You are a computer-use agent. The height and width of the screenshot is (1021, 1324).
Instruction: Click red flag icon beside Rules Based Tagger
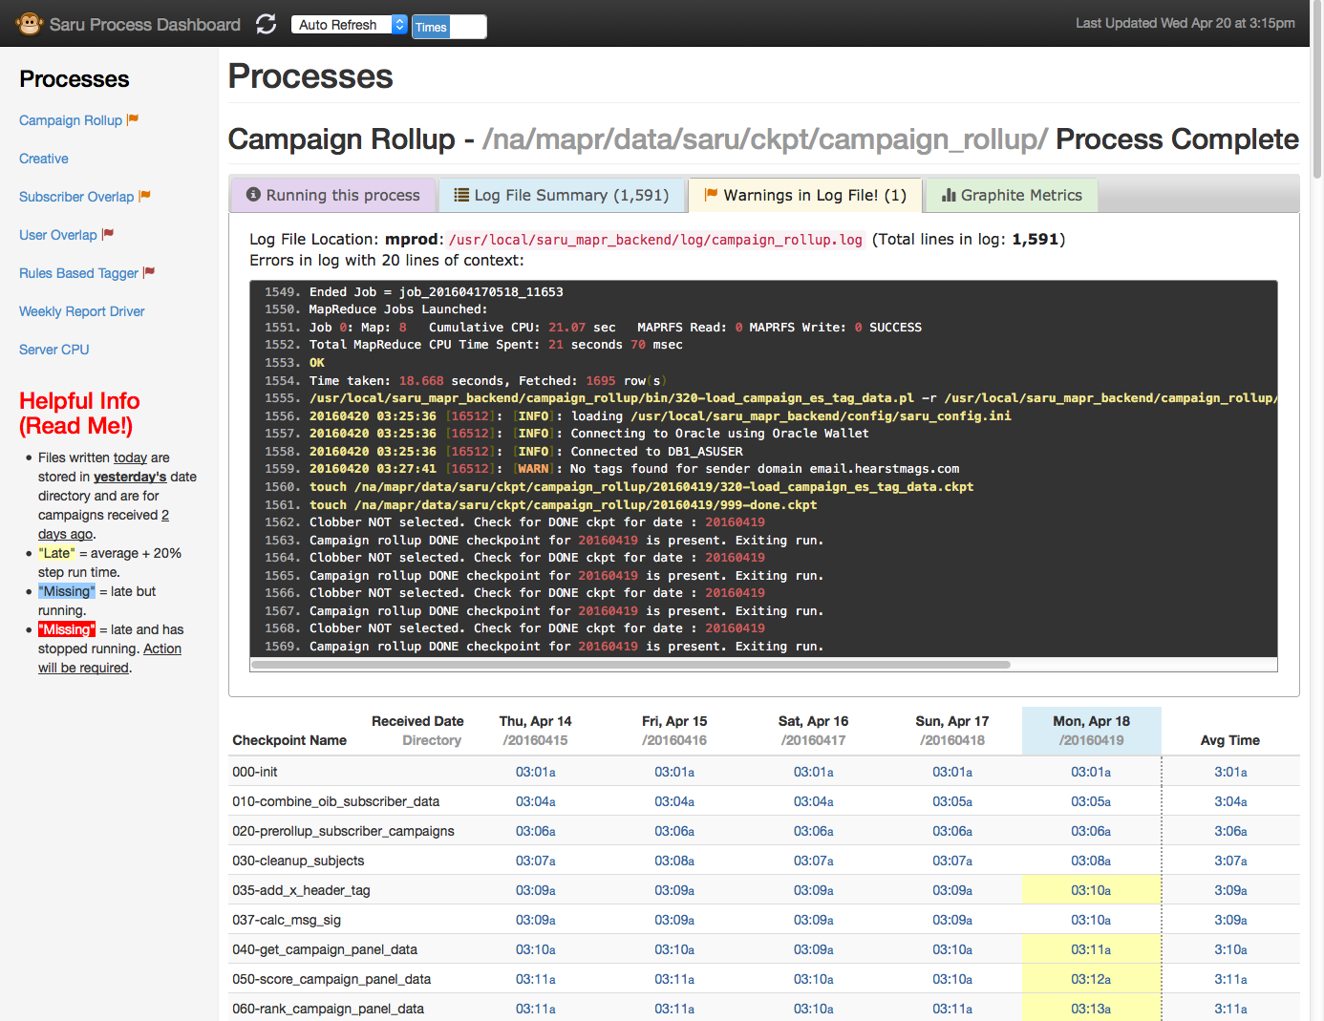point(149,272)
